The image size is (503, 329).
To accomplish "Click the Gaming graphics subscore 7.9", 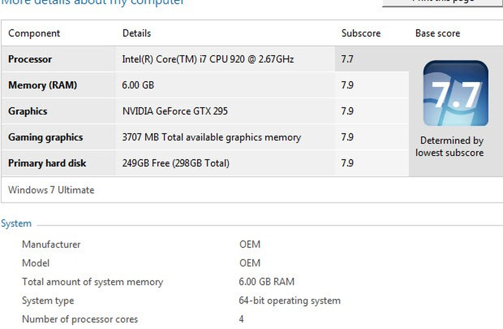I will [x=347, y=137].
